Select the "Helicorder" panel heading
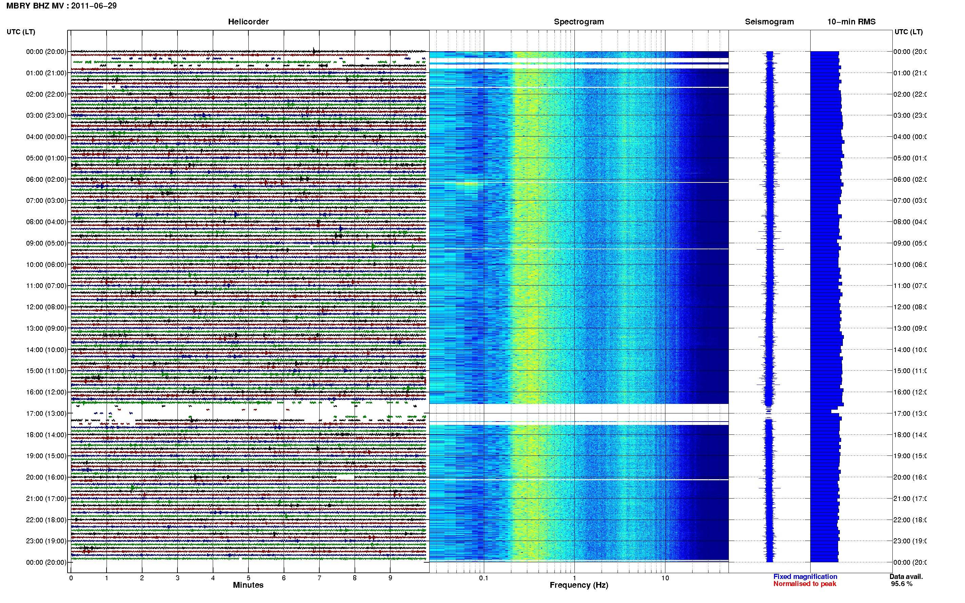The width and height of the screenshot is (965, 603). [x=248, y=22]
